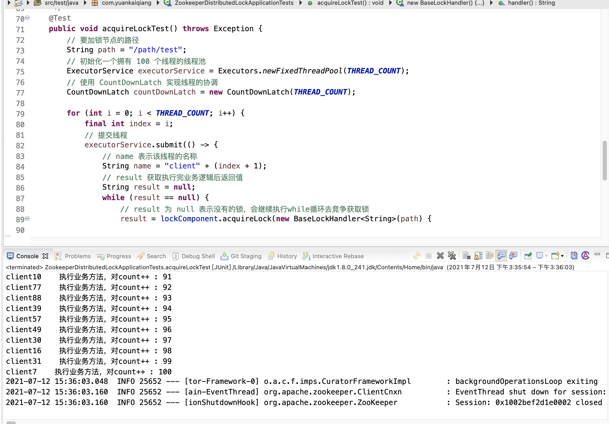Click the Problems tab icon

[x=58, y=256]
